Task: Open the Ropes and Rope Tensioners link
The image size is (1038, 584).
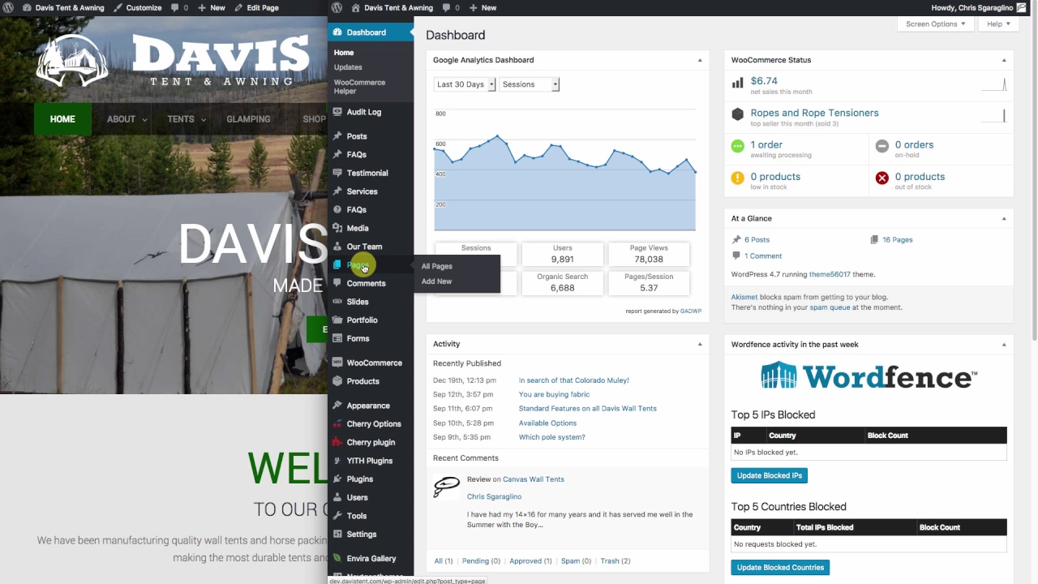Action: 814,113
